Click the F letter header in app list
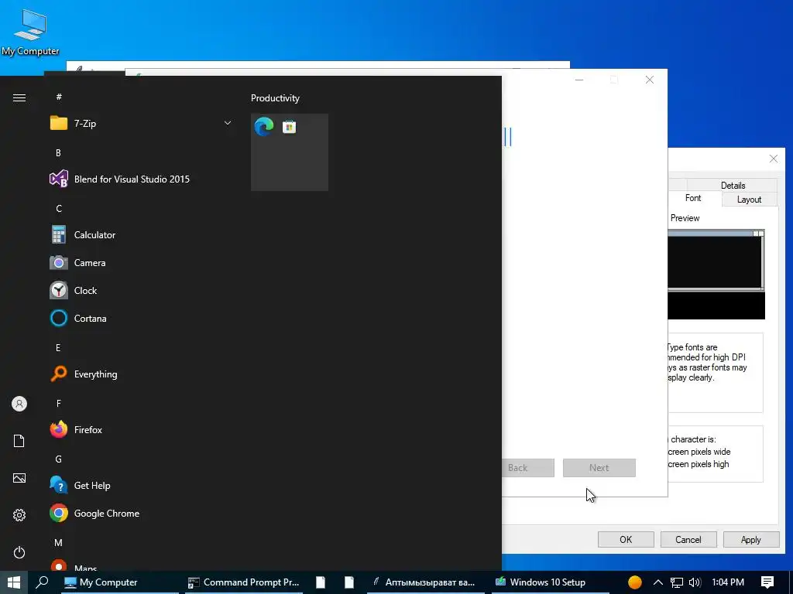The width and height of the screenshot is (793, 594). pos(58,403)
